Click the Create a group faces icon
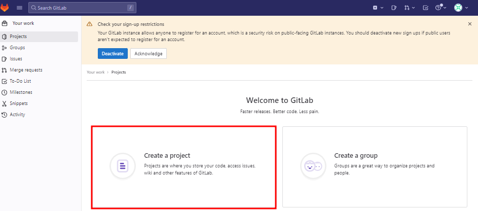Viewport: 478px width, 211px height. tap(313, 166)
